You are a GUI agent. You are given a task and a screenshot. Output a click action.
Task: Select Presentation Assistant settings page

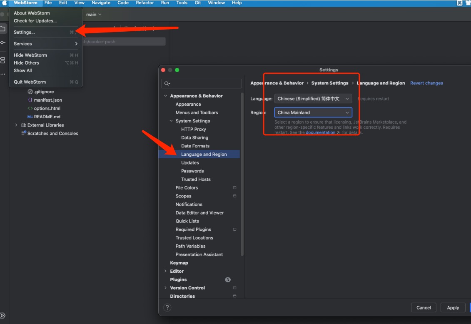tap(199, 254)
